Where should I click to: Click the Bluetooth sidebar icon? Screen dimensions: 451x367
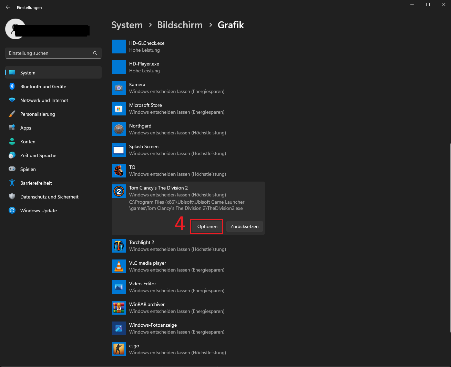(12, 86)
